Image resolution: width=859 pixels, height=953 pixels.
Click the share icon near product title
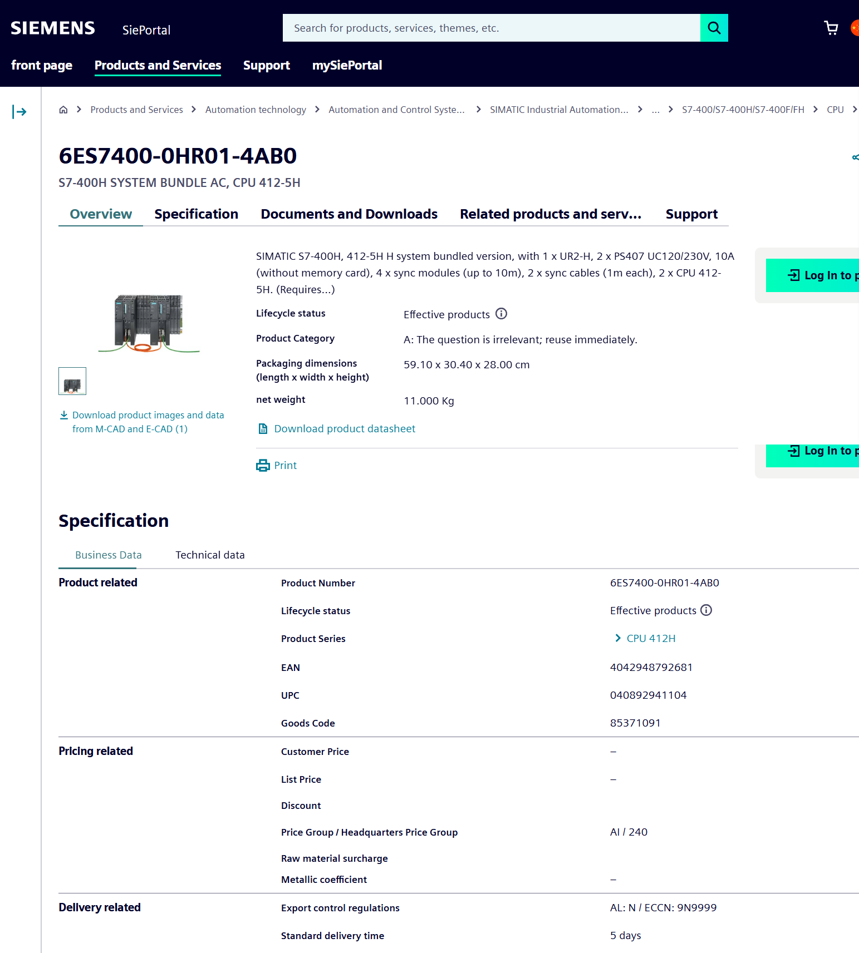pos(855,157)
